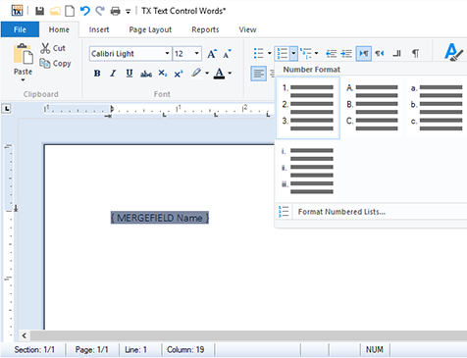Open the large Styles A icon
Screen dimensions: 467x358
coord(453,52)
